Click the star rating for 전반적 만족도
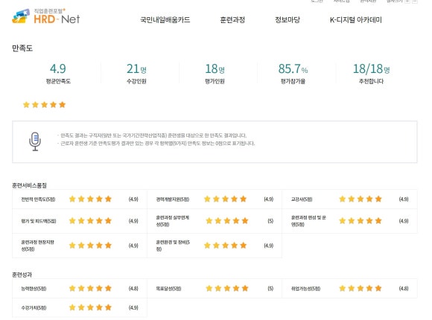Screen dimensions: 432x320 click(x=90, y=199)
